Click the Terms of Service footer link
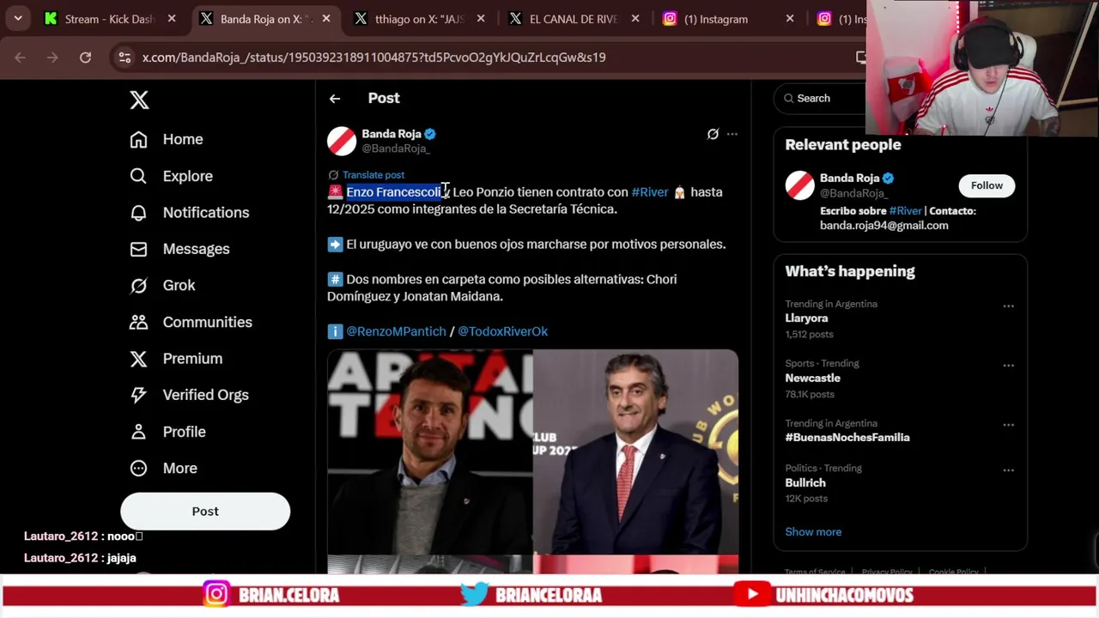 tap(814, 572)
